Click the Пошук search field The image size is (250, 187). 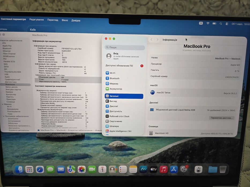125,47
